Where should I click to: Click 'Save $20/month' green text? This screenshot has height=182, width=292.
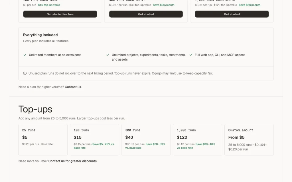[x=164, y=5]
